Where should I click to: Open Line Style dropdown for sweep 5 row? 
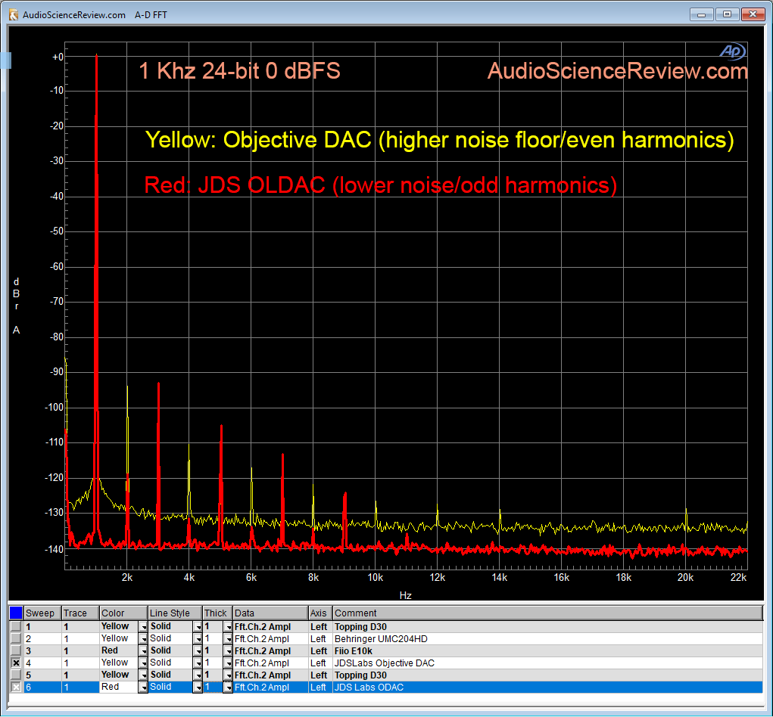coord(198,675)
